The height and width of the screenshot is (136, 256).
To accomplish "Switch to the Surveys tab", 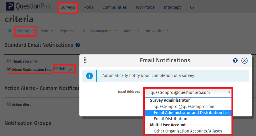I will (x=68, y=7).
